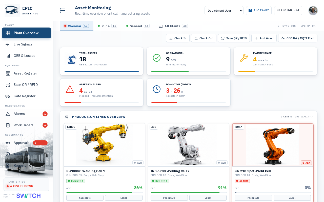Click the KUKA orange robot image
The width and height of the screenshot is (324, 202).
click(273, 145)
